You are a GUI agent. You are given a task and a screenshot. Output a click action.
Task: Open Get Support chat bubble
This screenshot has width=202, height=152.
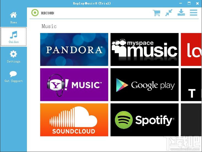pos(13,76)
